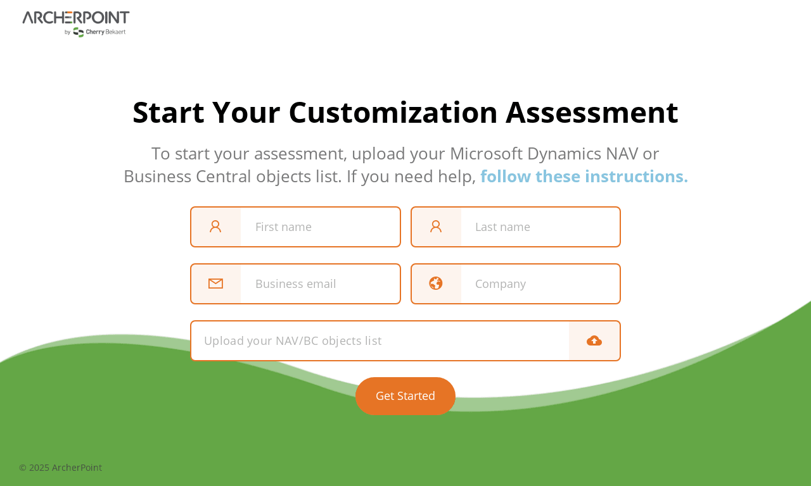Click the person icon beside Last name
Image resolution: width=811 pixels, height=486 pixels.
point(436,227)
